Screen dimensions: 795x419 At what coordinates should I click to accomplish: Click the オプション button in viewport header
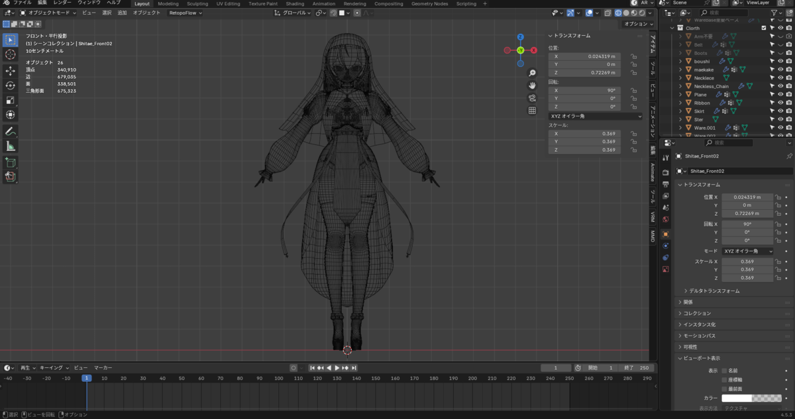point(639,24)
